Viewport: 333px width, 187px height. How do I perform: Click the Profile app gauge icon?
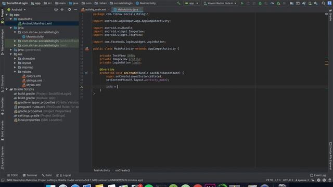click(272, 3)
